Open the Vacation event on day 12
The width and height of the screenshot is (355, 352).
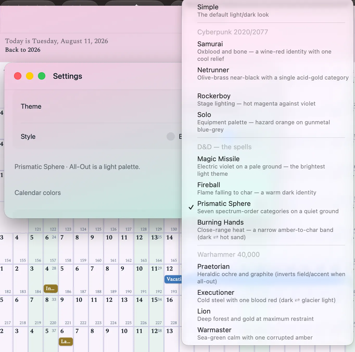(x=174, y=279)
